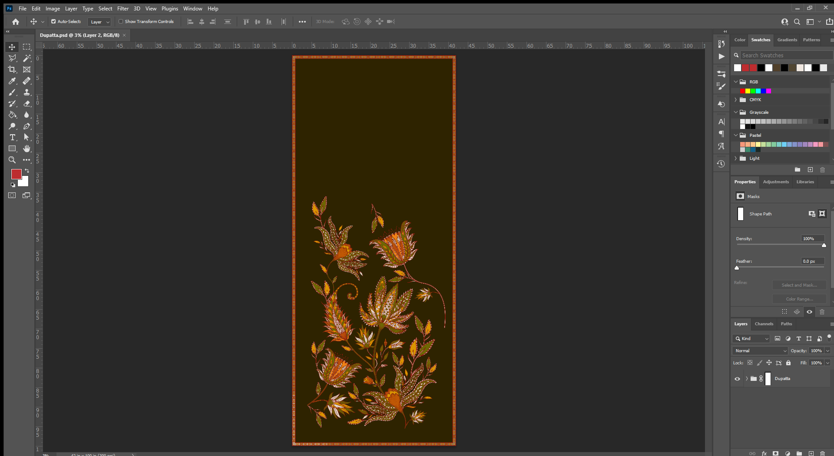Select the Pen tool
This screenshot has width=834, height=456.
[26, 126]
